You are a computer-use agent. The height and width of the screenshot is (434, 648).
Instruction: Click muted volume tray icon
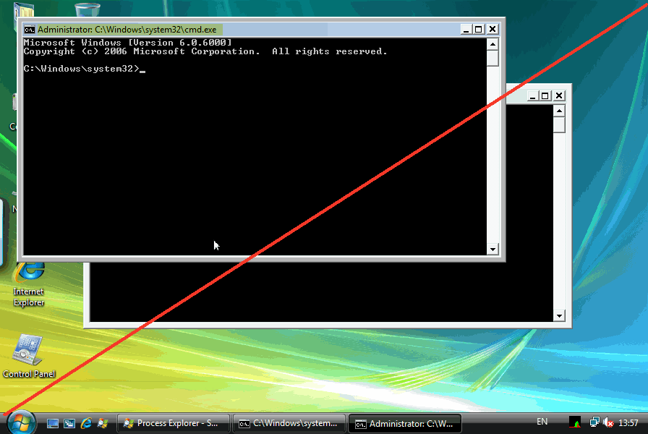tap(608, 422)
